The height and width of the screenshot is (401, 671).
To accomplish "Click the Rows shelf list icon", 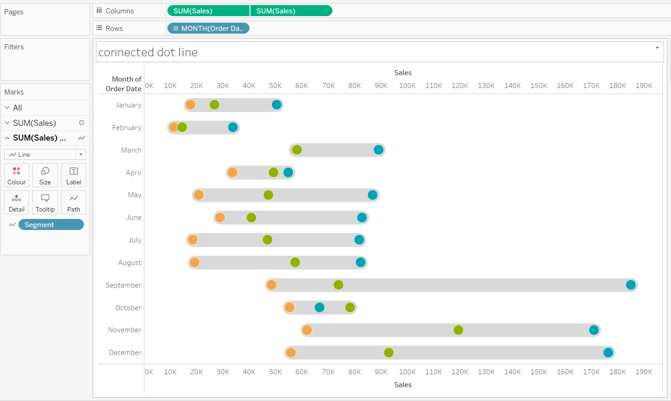I will [x=98, y=28].
